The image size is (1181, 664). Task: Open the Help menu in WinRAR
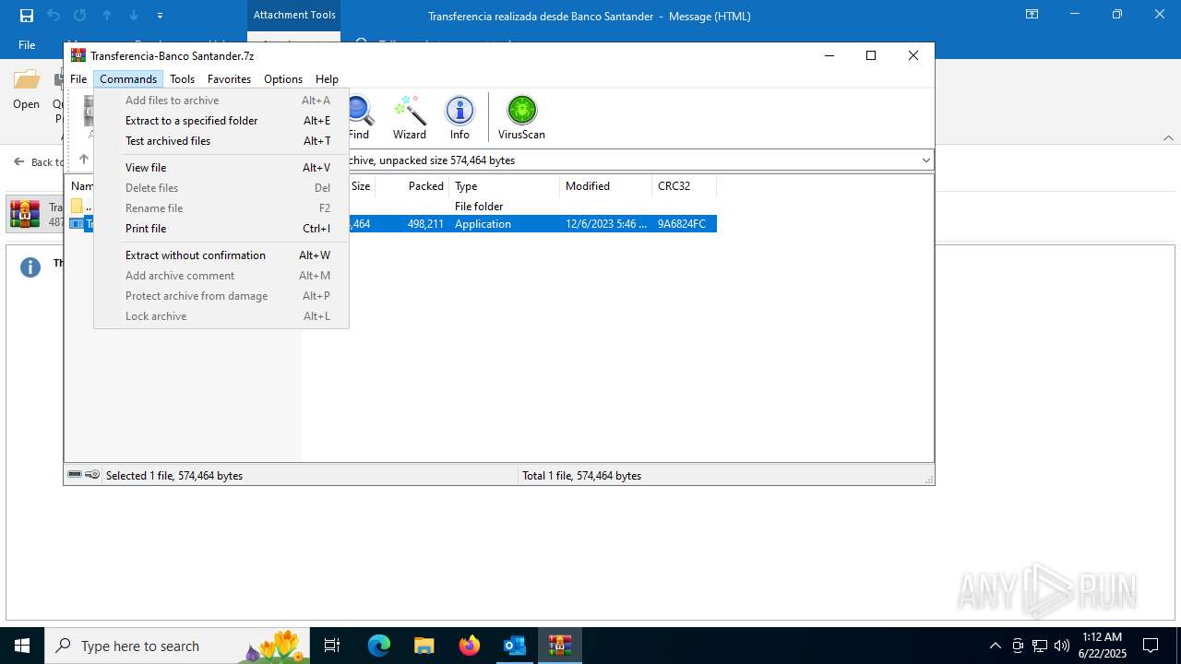[327, 79]
